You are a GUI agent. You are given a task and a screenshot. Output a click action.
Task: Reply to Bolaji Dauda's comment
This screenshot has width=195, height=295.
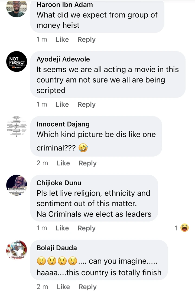pyautogui.click(x=87, y=287)
